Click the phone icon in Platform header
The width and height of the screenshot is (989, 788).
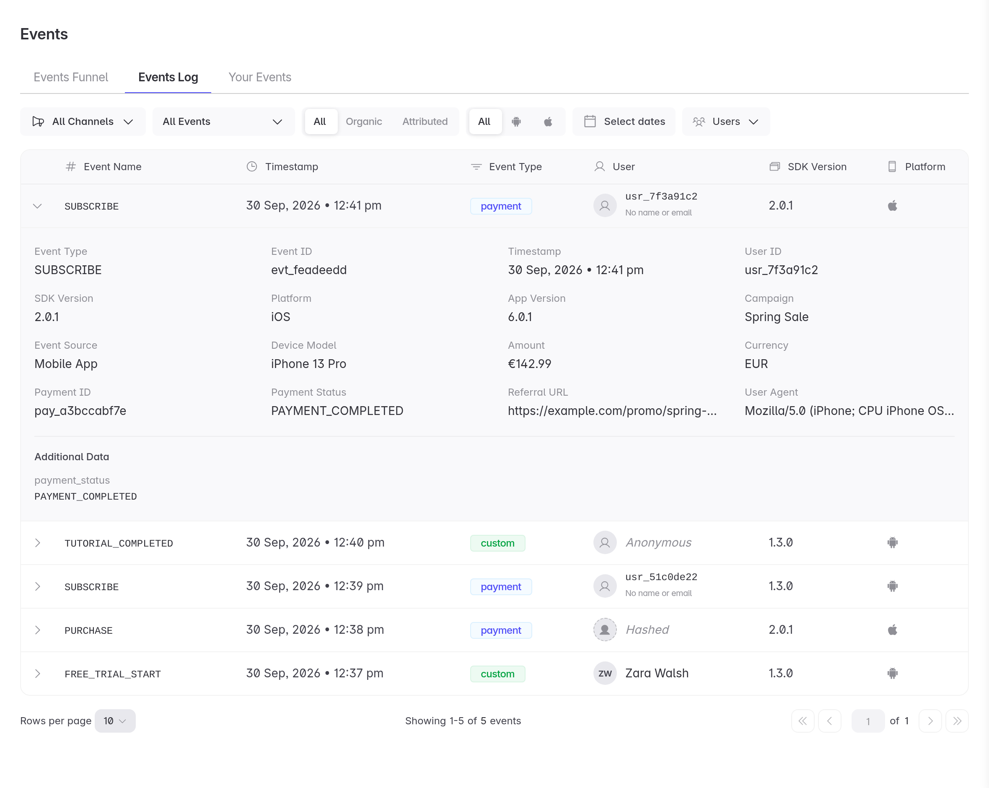click(x=892, y=166)
